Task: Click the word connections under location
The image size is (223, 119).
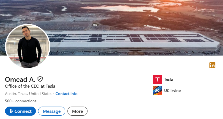Action: coord(26,101)
